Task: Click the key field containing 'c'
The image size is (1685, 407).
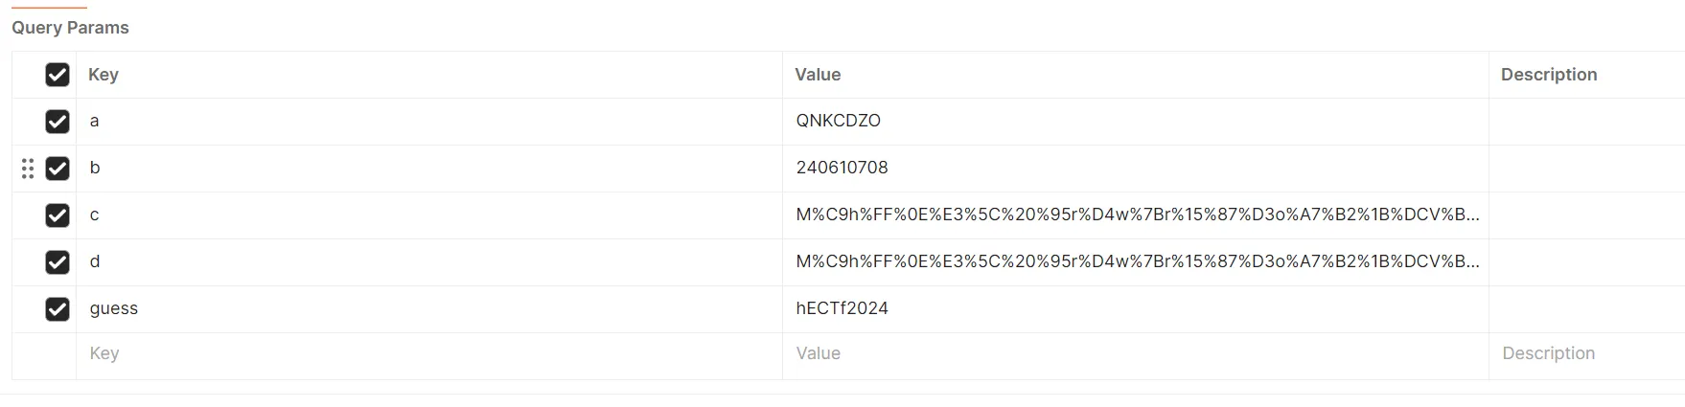Action: (94, 215)
